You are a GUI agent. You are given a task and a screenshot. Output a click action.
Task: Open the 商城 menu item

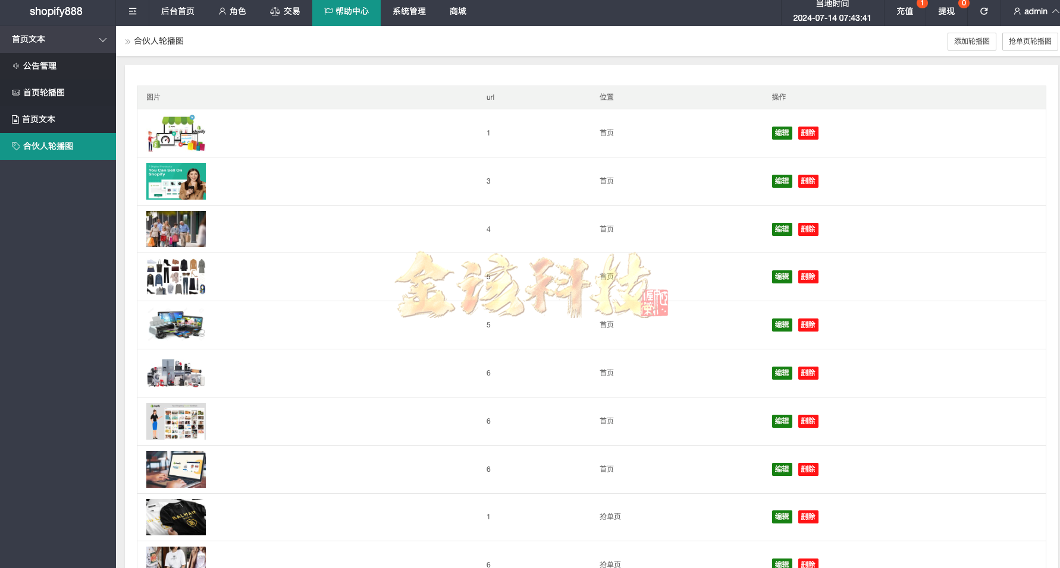point(457,11)
